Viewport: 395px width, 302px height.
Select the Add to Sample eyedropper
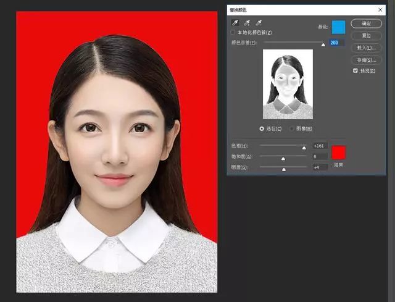pyautogui.click(x=246, y=23)
